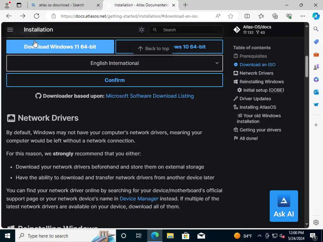Go to All done! contents entry

[x=249, y=138]
